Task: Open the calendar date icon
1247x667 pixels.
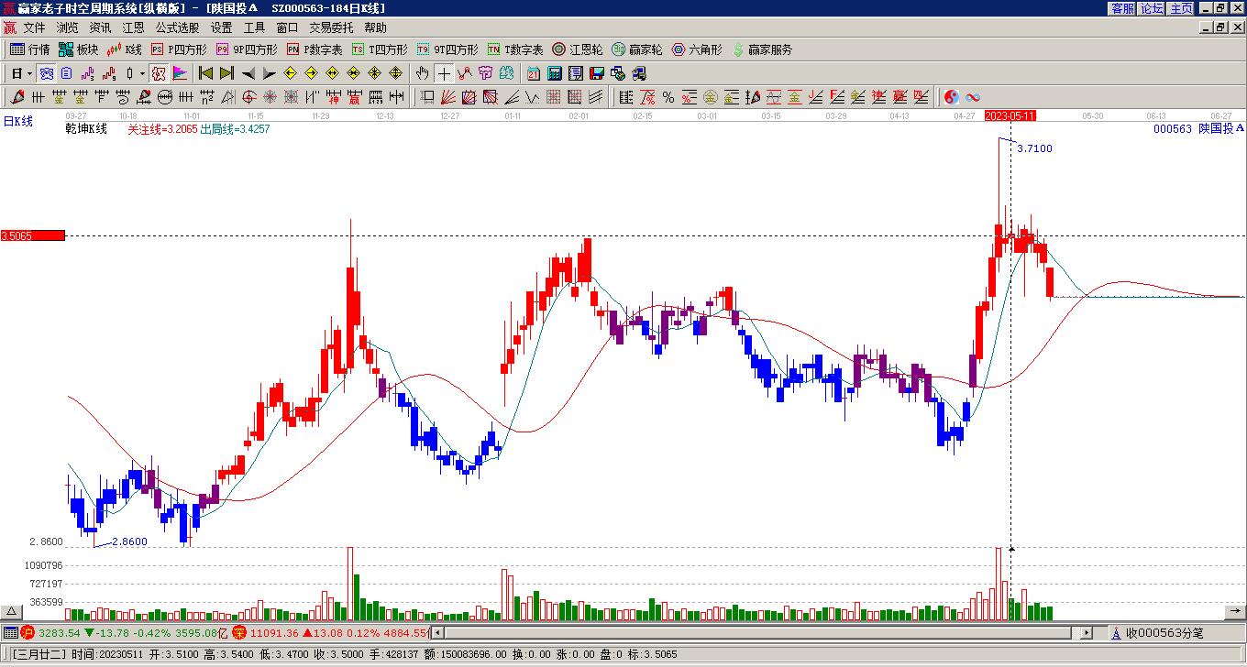Action: [x=534, y=73]
